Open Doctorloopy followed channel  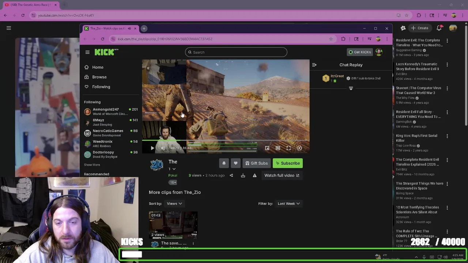tap(111, 154)
